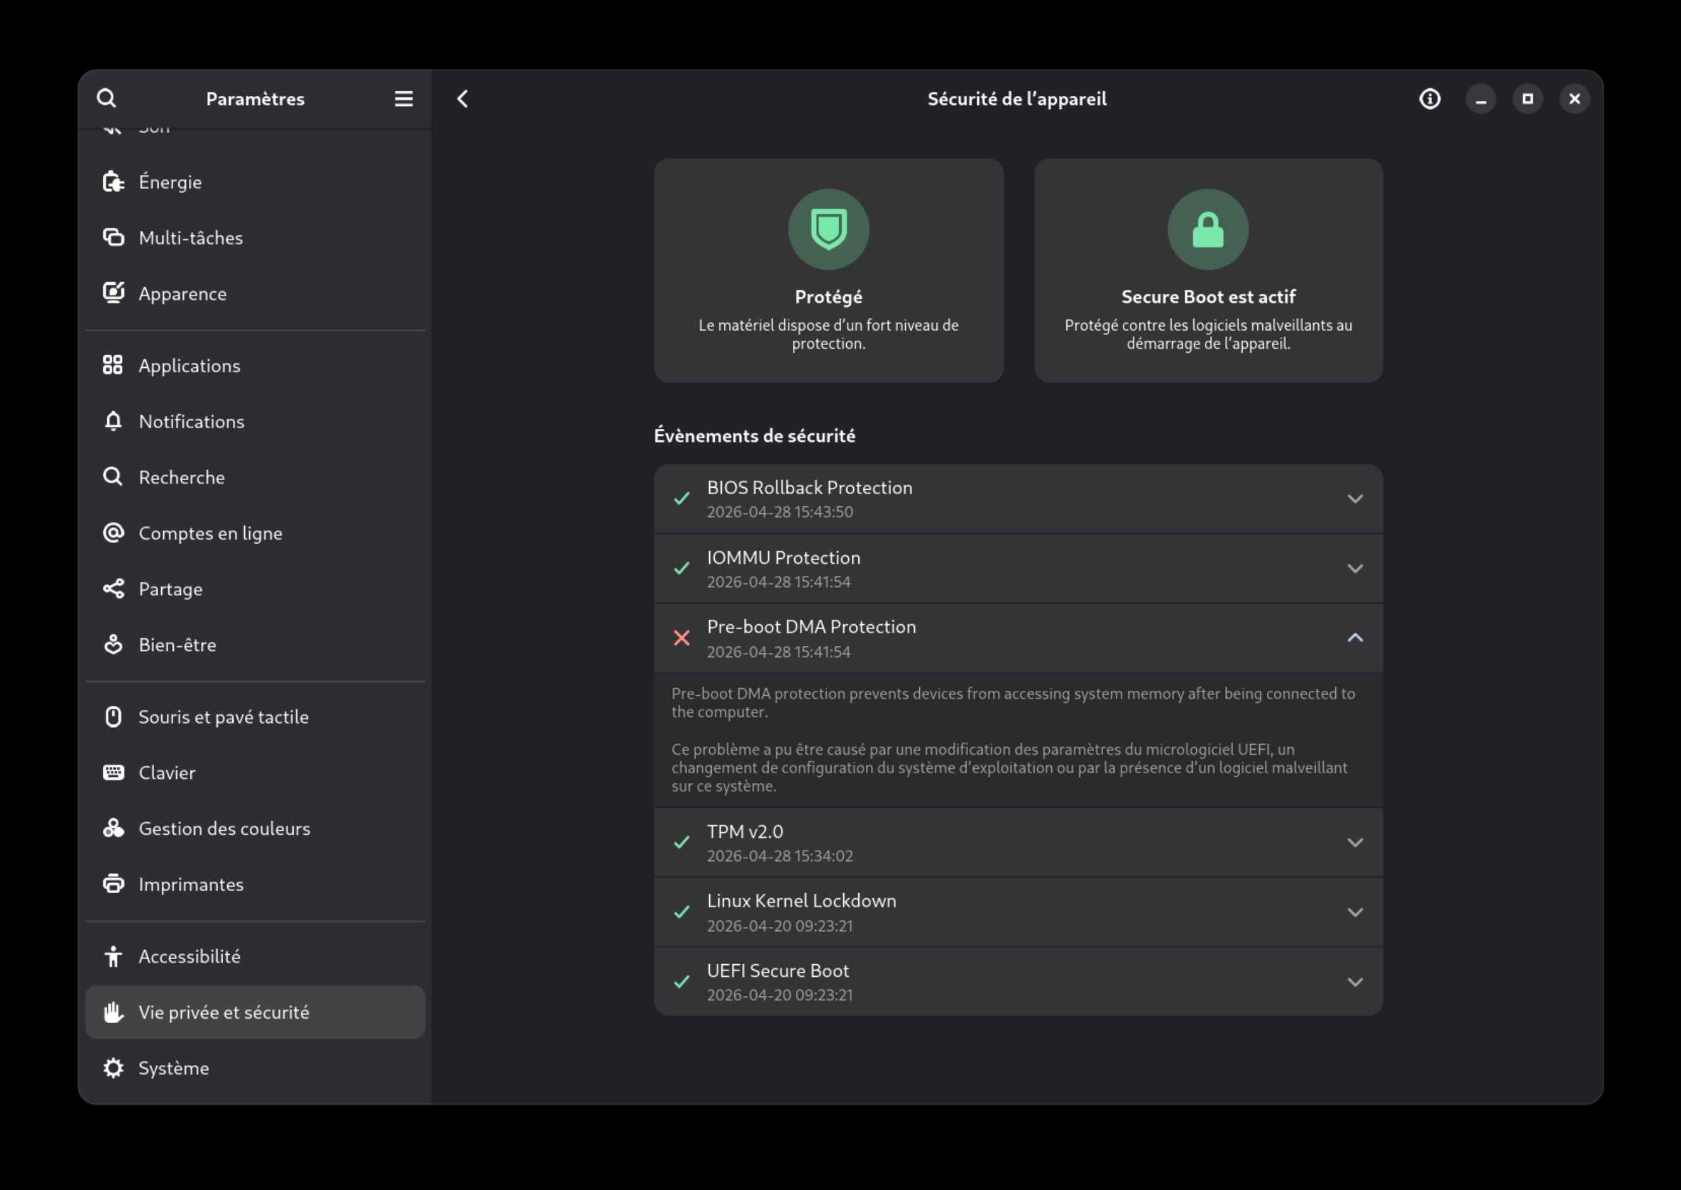Select Système in the sidebar
The width and height of the screenshot is (1681, 1190).
(174, 1068)
